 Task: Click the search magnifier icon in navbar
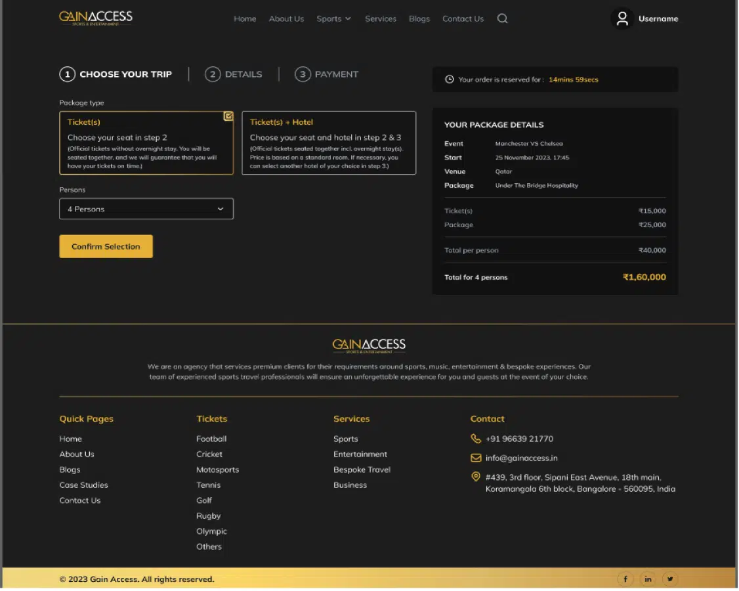[x=502, y=19]
